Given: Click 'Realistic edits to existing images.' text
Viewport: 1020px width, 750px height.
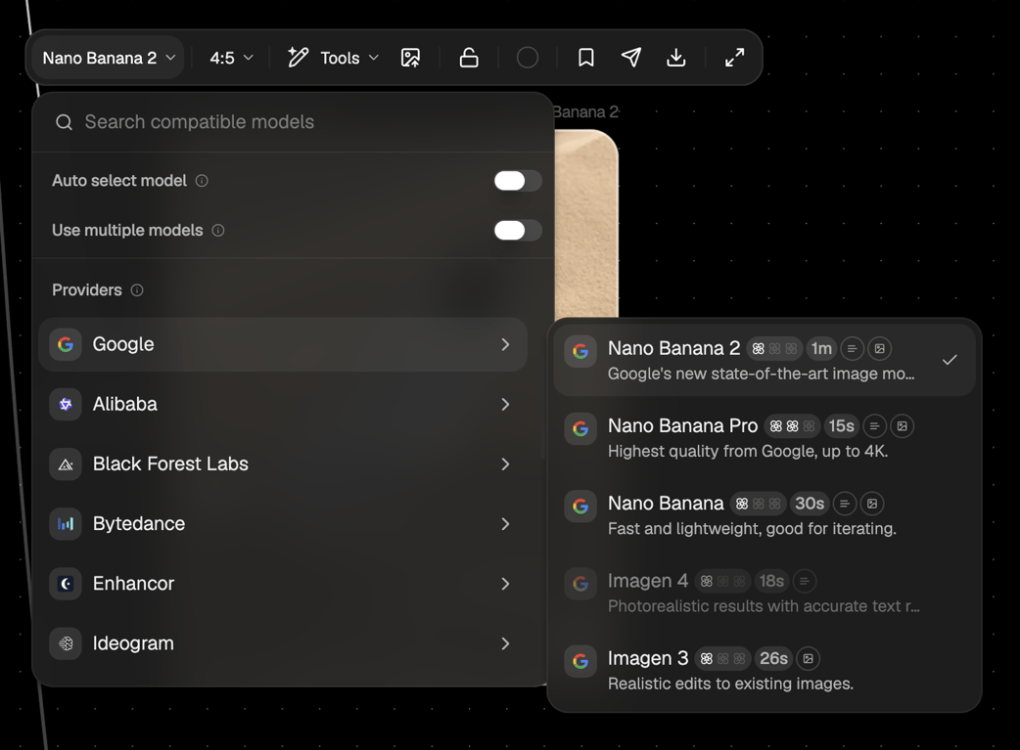Looking at the screenshot, I should 730,684.
